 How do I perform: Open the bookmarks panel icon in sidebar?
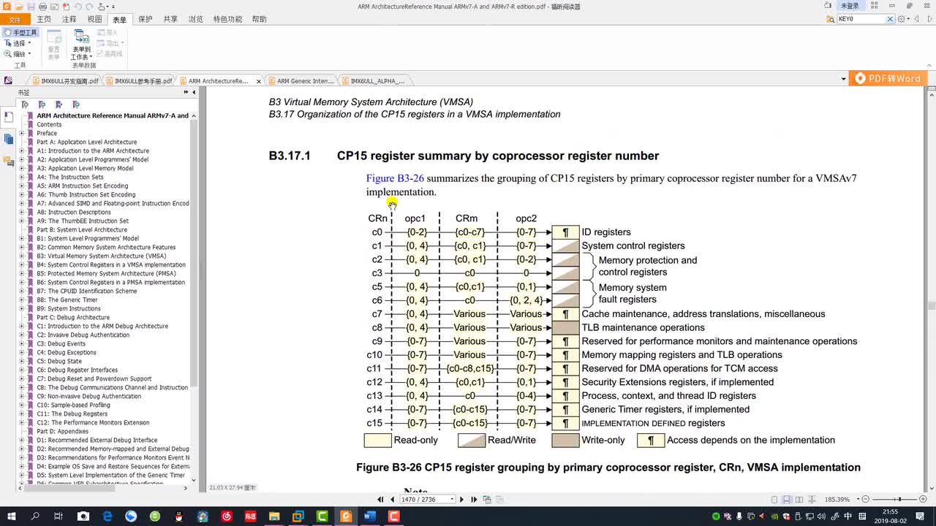tap(8, 116)
